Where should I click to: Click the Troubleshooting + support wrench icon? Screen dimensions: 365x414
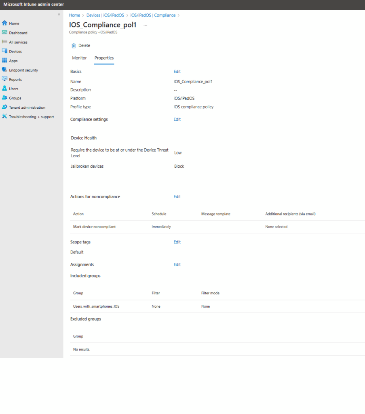4,116
